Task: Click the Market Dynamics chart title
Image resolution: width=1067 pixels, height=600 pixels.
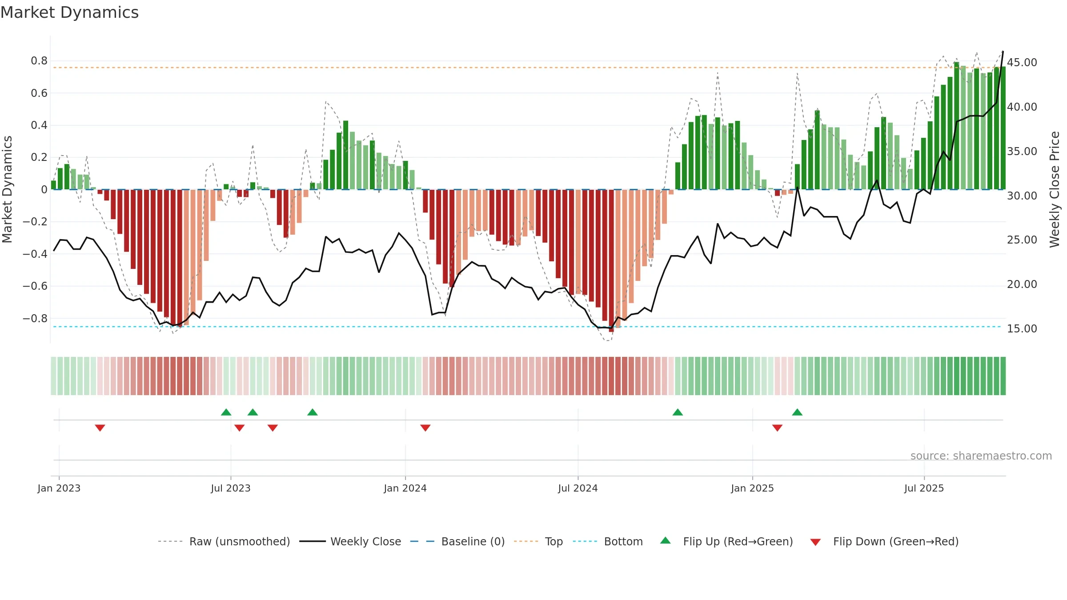Action: (69, 12)
